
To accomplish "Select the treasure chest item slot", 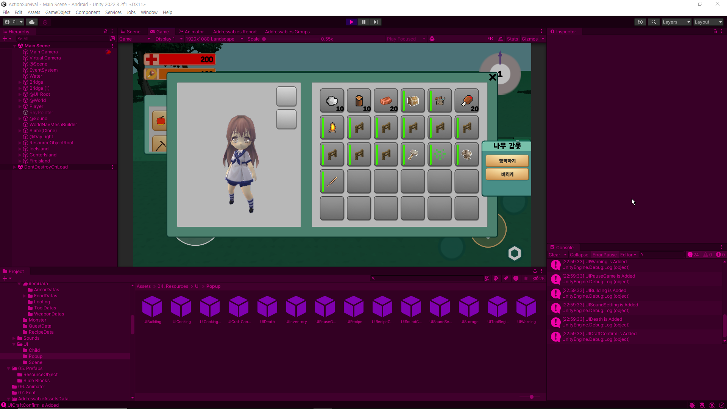I will pyautogui.click(x=413, y=101).
